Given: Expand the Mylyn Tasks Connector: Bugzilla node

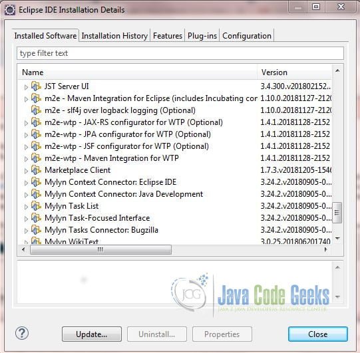Looking at the screenshot, I should tap(26, 230).
